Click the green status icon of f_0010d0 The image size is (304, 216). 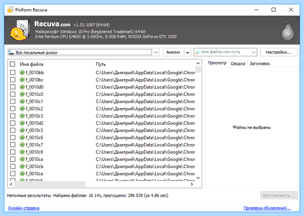pos(22,87)
